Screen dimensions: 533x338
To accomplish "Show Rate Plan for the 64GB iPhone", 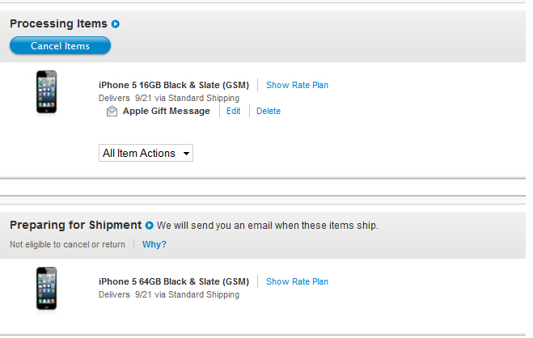I will click(x=297, y=281).
